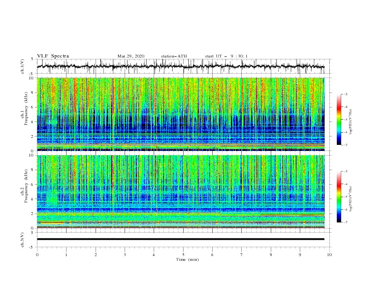
Task: Click the ch.3 flat black trace
Action: [x=180, y=239]
